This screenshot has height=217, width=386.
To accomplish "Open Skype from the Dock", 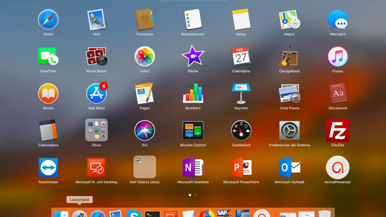I will tap(134, 213).
